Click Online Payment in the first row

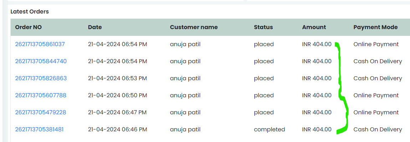(376, 44)
